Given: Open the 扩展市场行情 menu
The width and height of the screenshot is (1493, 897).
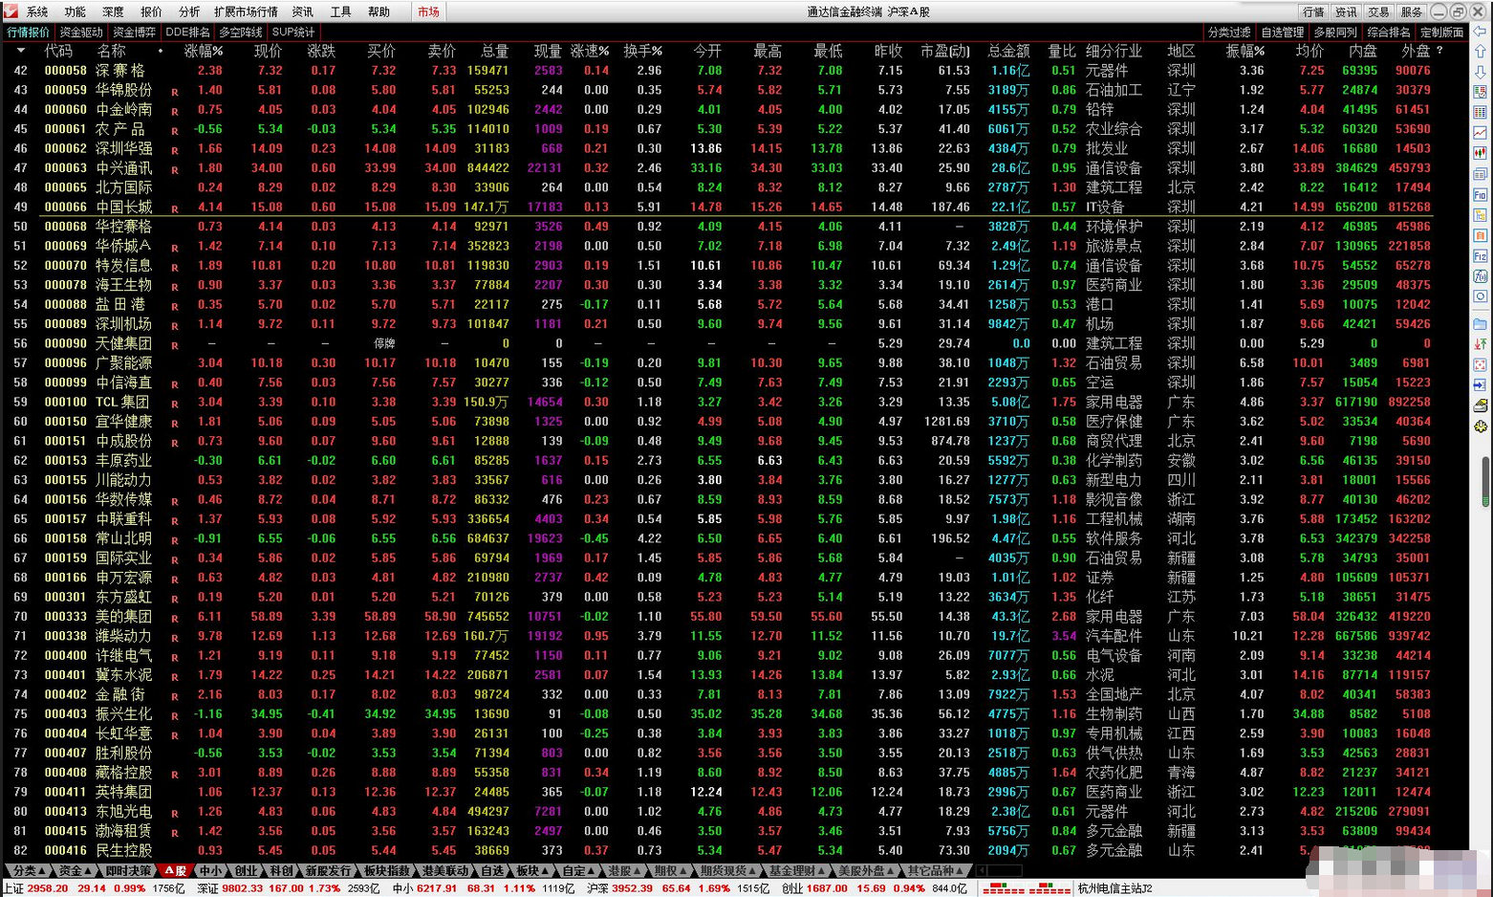Looking at the screenshot, I should pos(246,11).
